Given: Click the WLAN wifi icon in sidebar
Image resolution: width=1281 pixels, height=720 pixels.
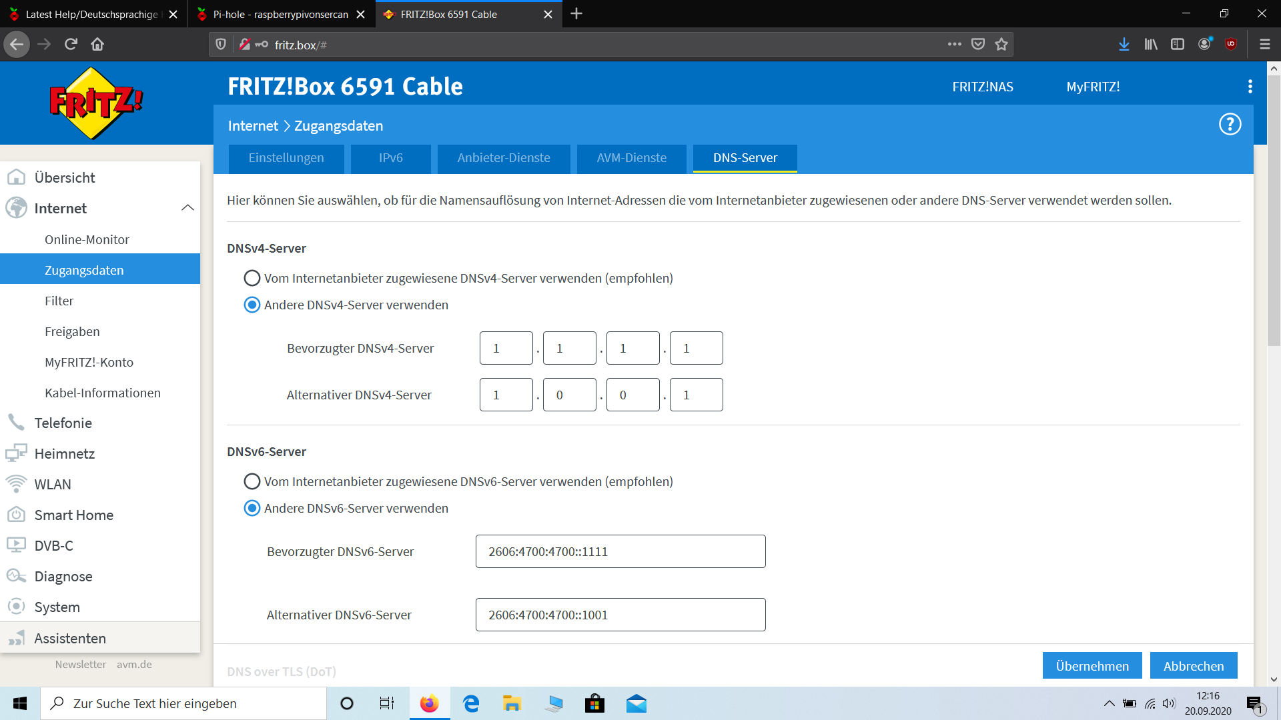Looking at the screenshot, I should (16, 484).
